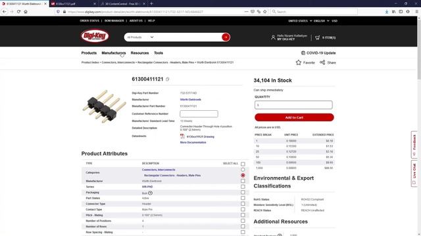The width and height of the screenshot is (421, 236).
Task: Reload the page with the refresh icon
Action: point(18,12)
